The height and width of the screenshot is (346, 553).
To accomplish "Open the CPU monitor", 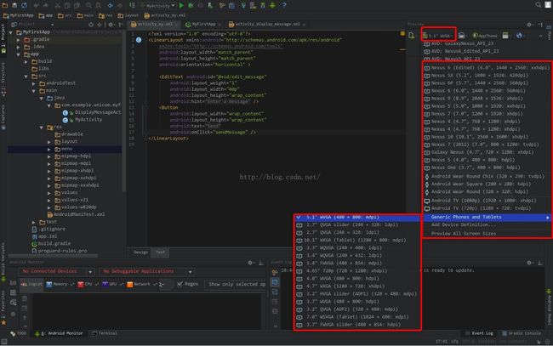I will (x=87, y=284).
